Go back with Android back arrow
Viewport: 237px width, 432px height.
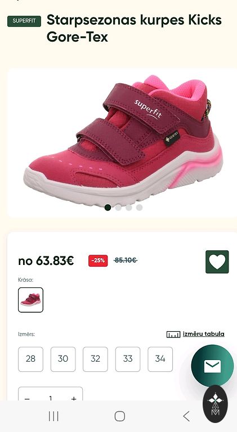tap(186, 416)
